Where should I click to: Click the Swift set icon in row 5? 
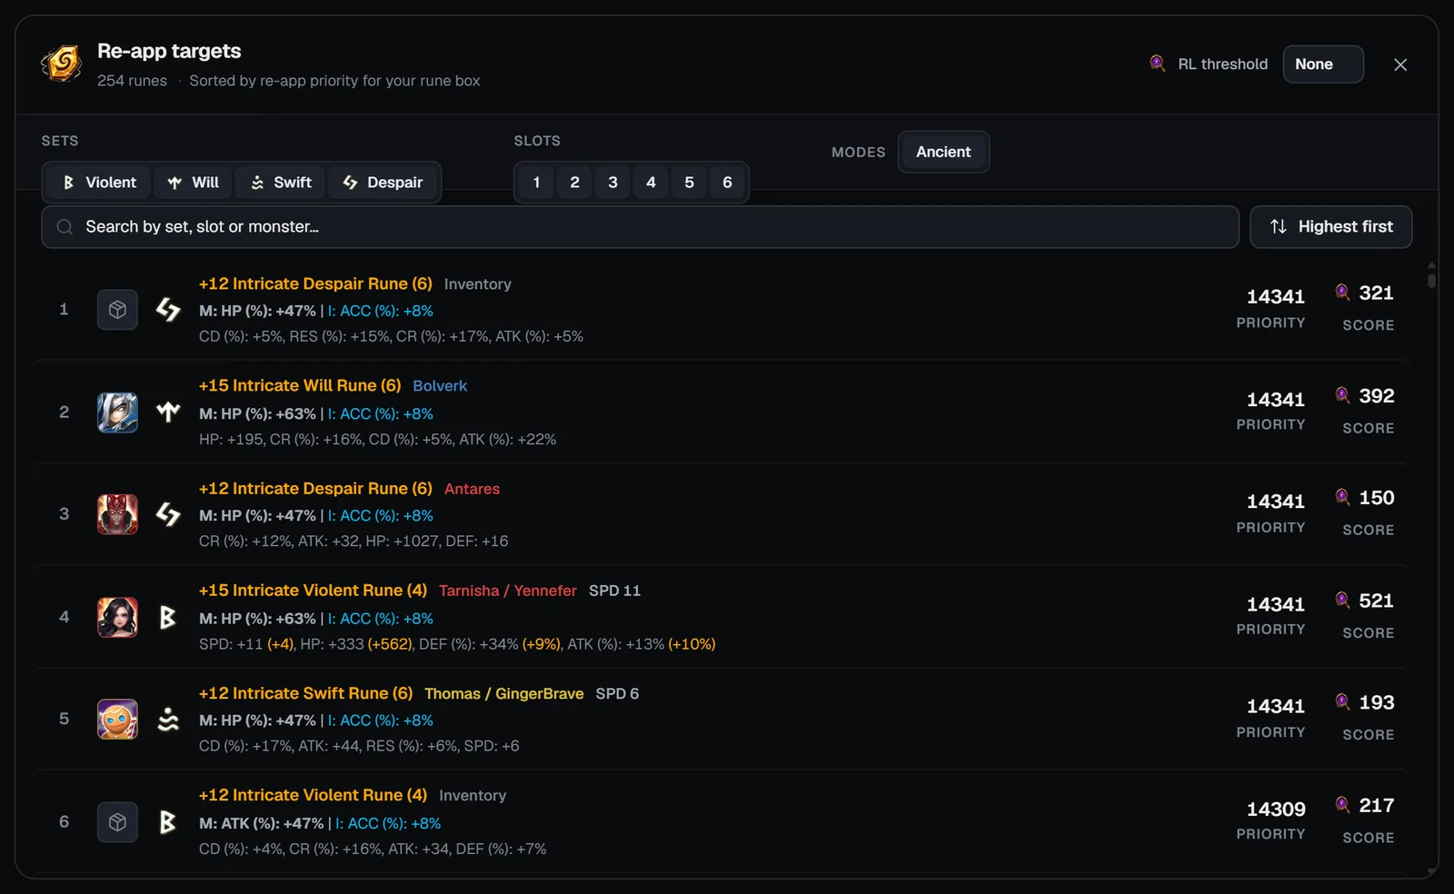click(x=168, y=719)
